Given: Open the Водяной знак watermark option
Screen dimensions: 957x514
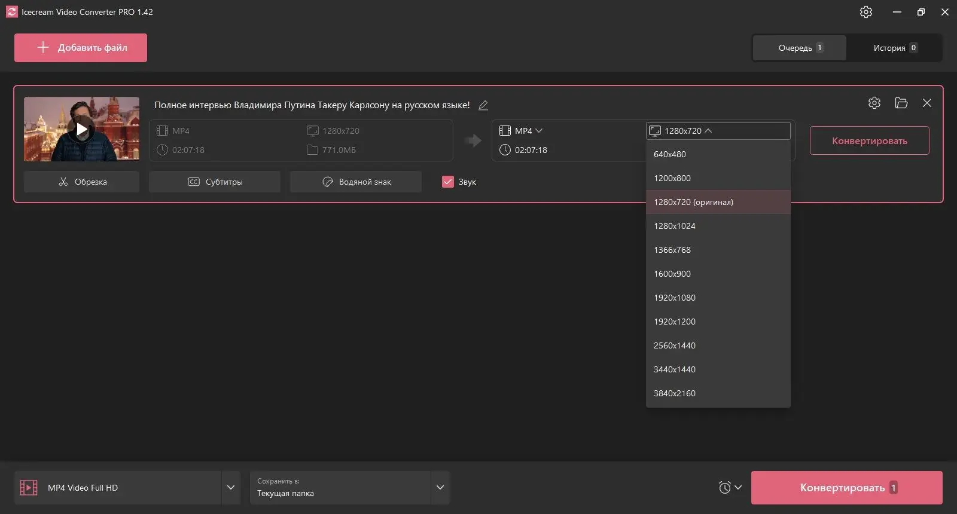Looking at the screenshot, I should (x=356, y=182).
